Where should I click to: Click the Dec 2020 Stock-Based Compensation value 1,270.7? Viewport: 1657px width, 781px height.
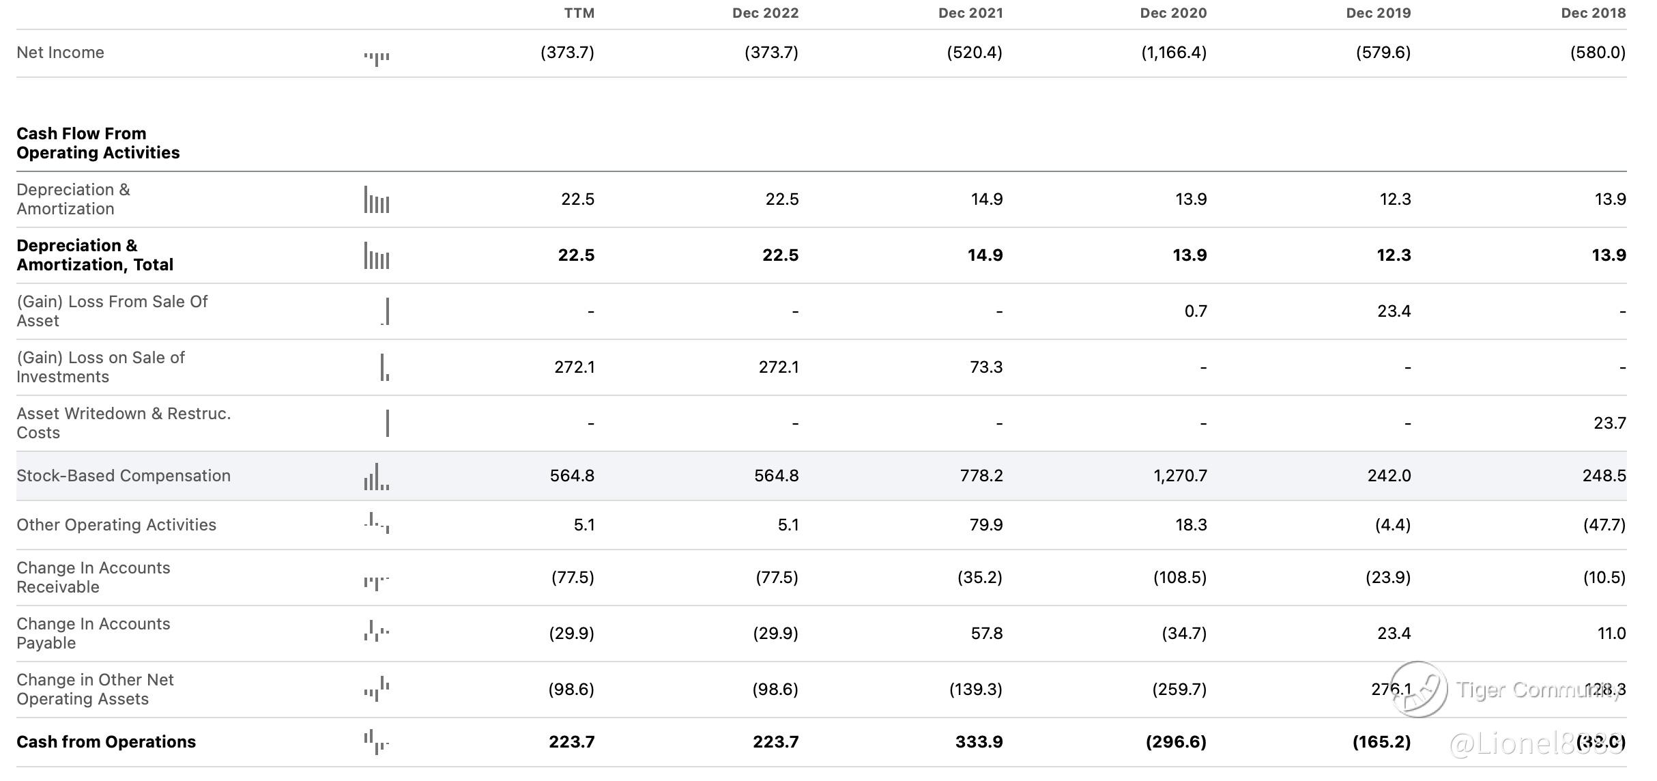point(1180,476)
